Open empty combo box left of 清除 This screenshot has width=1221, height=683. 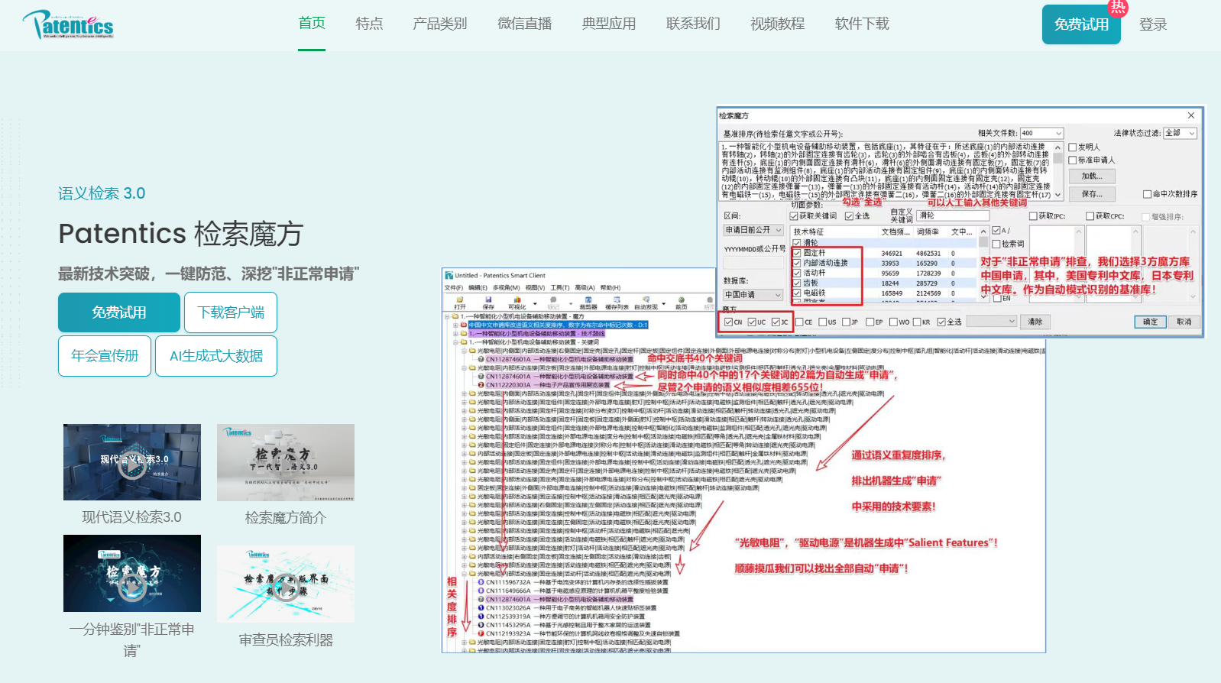pyautogui.click(x=992, y=322)
